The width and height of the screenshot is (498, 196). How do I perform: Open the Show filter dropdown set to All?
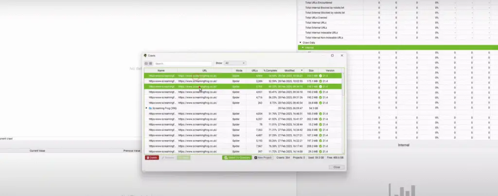click(235, 63)
